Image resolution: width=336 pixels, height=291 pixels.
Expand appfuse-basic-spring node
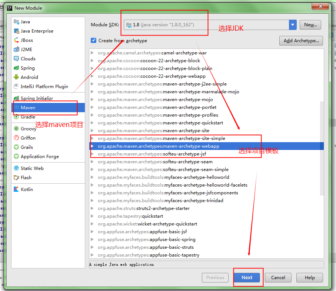(92, 240)
